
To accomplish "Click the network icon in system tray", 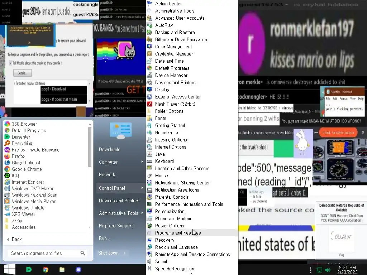I will pos(319,270).
